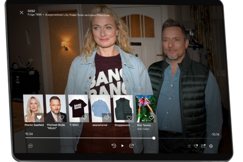
Task: Rewind using the skip-back icon
Action: click(x=114, y=146)
